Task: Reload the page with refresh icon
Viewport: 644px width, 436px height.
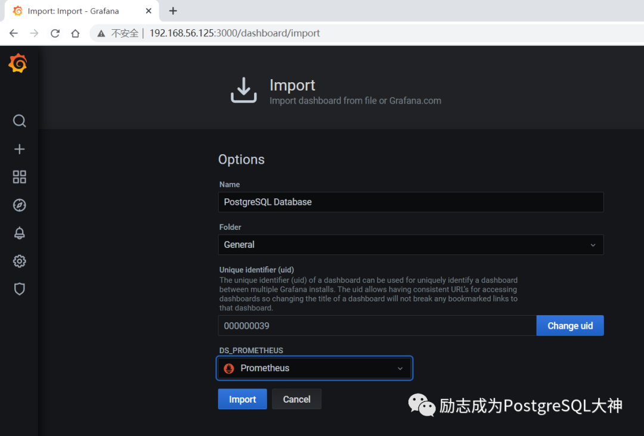Action: coord(55,33)
